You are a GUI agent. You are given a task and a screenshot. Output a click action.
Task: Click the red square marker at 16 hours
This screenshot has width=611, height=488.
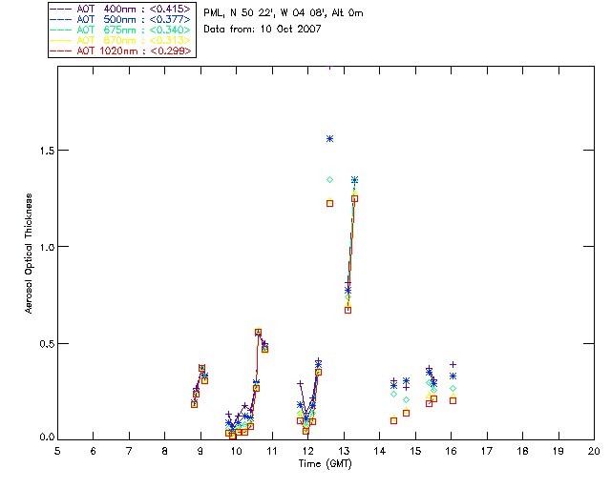453,400
